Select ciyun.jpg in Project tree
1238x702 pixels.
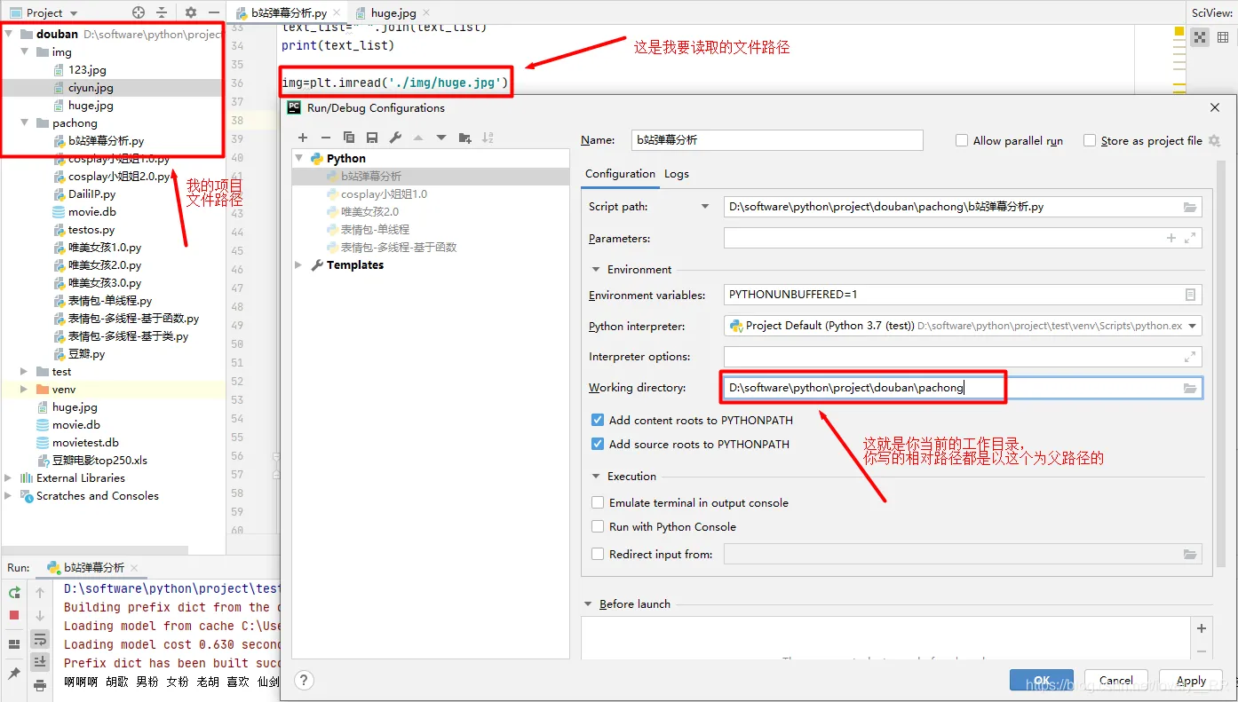coord(91,87)
